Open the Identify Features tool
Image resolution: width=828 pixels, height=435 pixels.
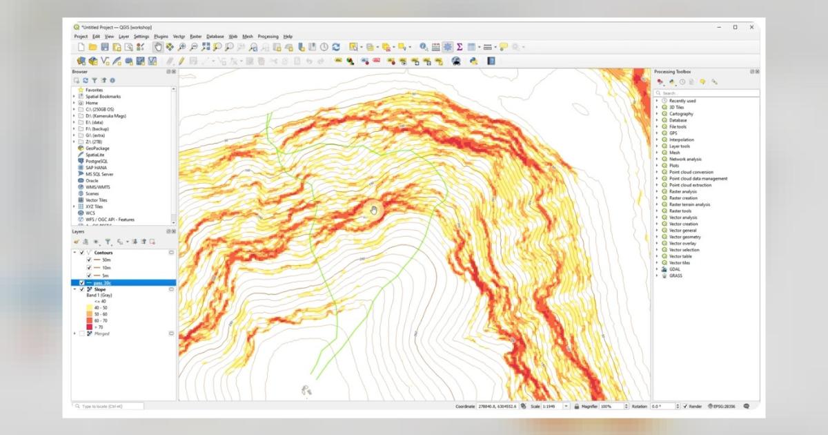(x=422, y=47)
